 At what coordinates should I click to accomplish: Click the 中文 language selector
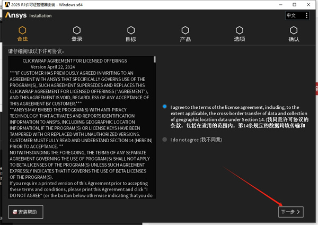pos(297,15)
